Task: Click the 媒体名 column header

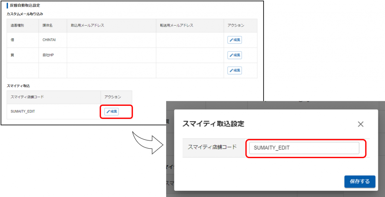Action: [47, 26]
